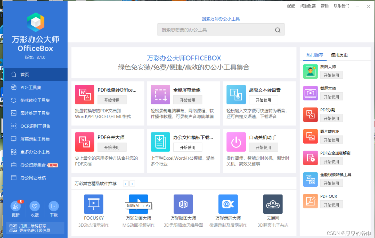Click 扫描二维码获取更多免费升级信息 banner
The width and height of the screenshot is (375, 238).
[35, 228]
